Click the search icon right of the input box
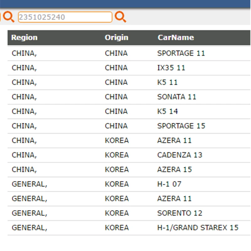The width and height of the screenshot is (251, 251). coord(120,17)
